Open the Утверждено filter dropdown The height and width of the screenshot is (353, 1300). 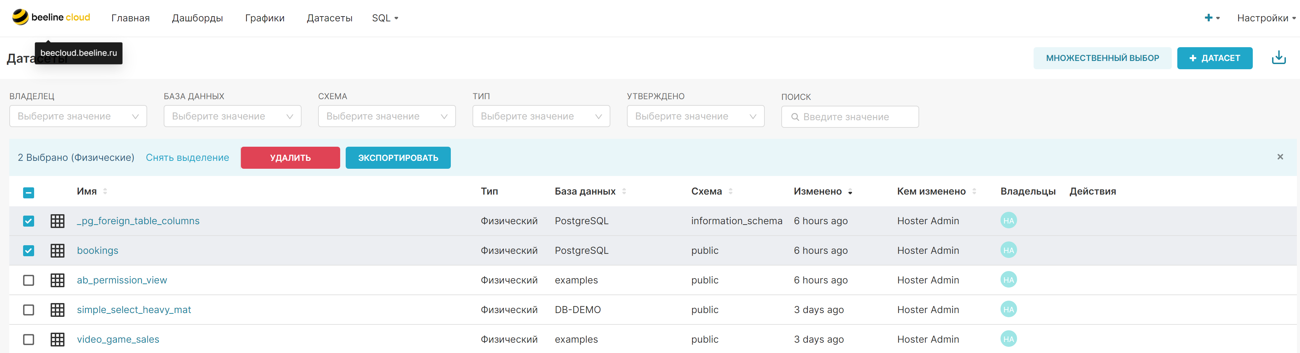click(x=696, y=116)
